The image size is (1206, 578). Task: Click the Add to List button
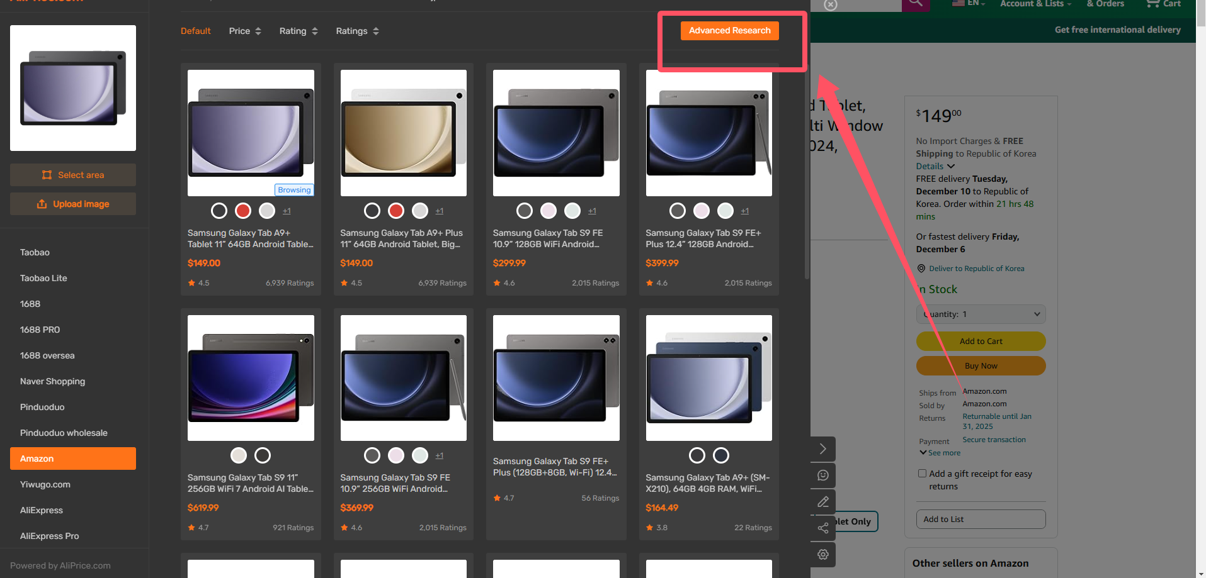point(981,520)
